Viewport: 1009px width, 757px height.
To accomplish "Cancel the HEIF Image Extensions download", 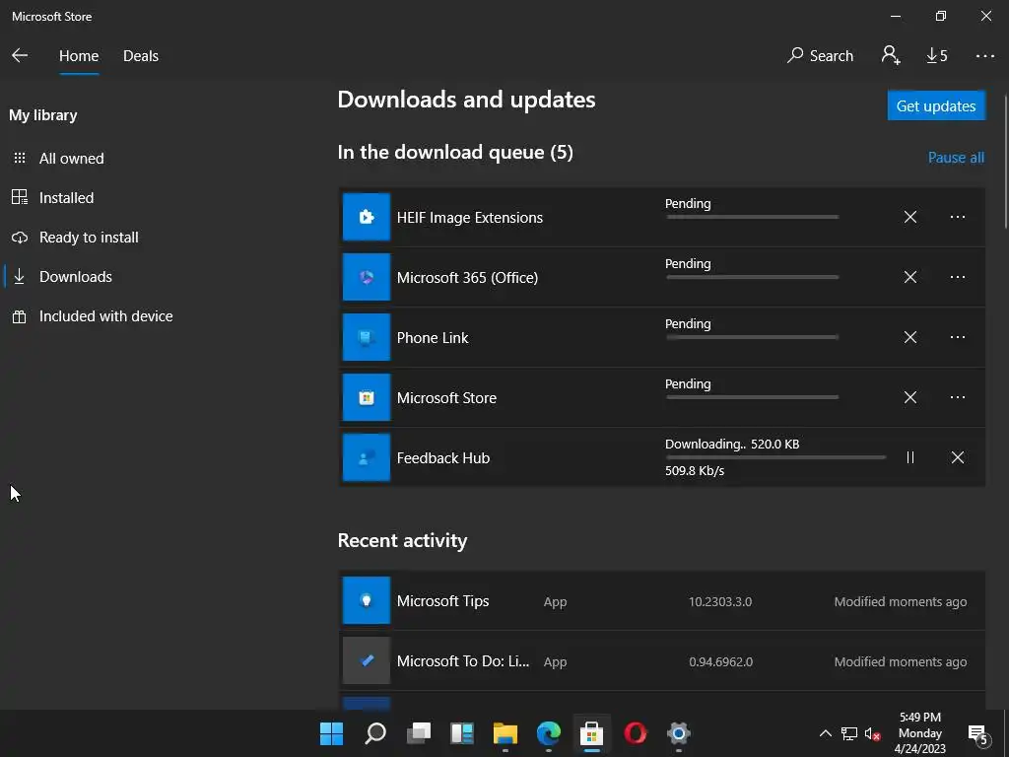I will (x=909, y=217).
